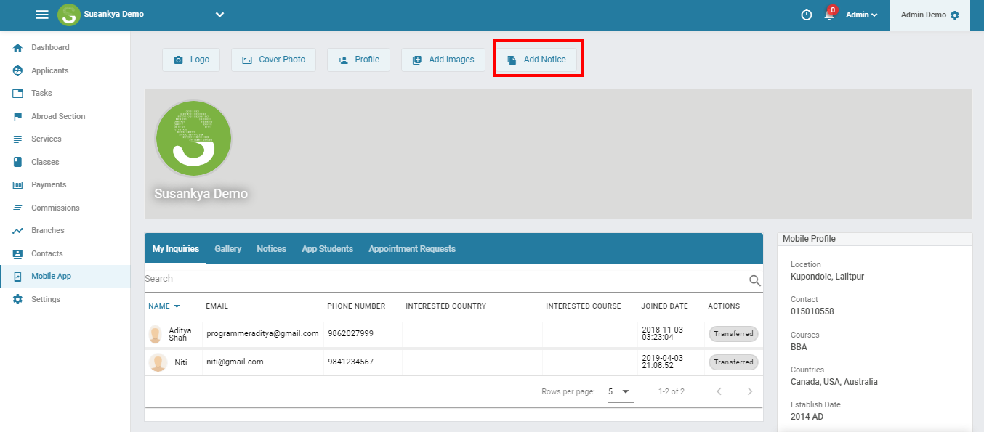Click the Cover Photo button
984x432 pixels.
273,60
